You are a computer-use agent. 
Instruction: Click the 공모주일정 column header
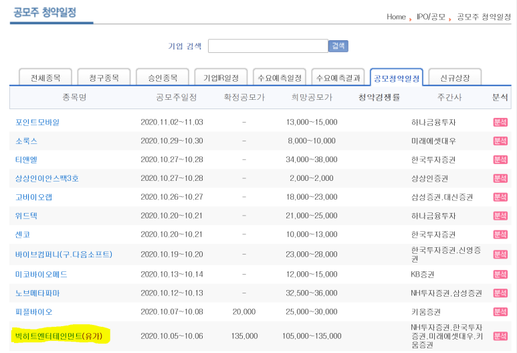177,97
